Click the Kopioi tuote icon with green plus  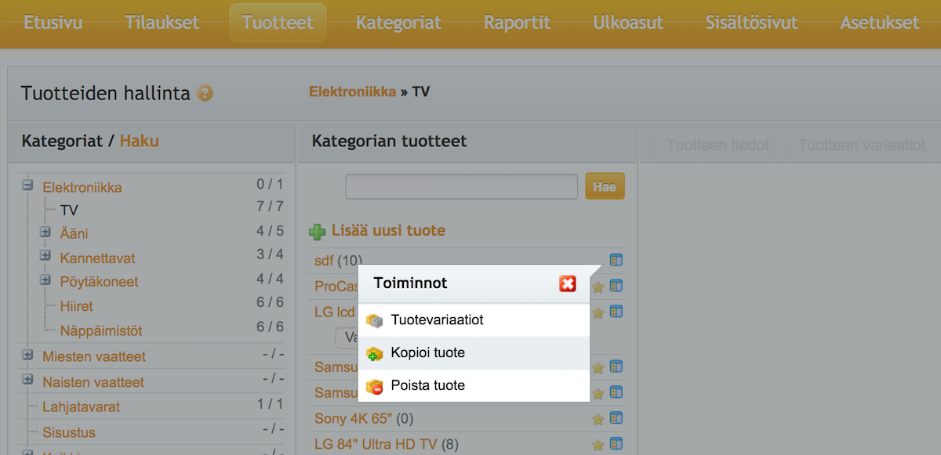click(x=375, y=353)
